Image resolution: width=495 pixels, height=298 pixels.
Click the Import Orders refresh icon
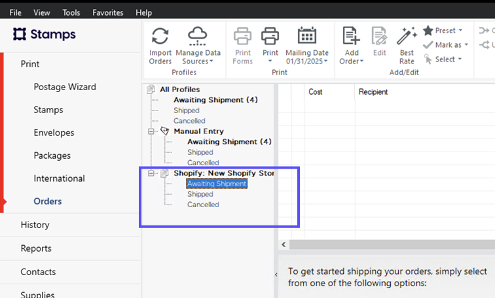[x=160, y=36]
